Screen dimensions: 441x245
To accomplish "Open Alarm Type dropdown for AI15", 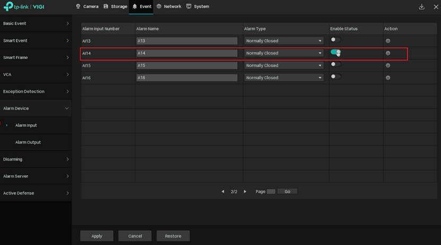I will 283,66.
